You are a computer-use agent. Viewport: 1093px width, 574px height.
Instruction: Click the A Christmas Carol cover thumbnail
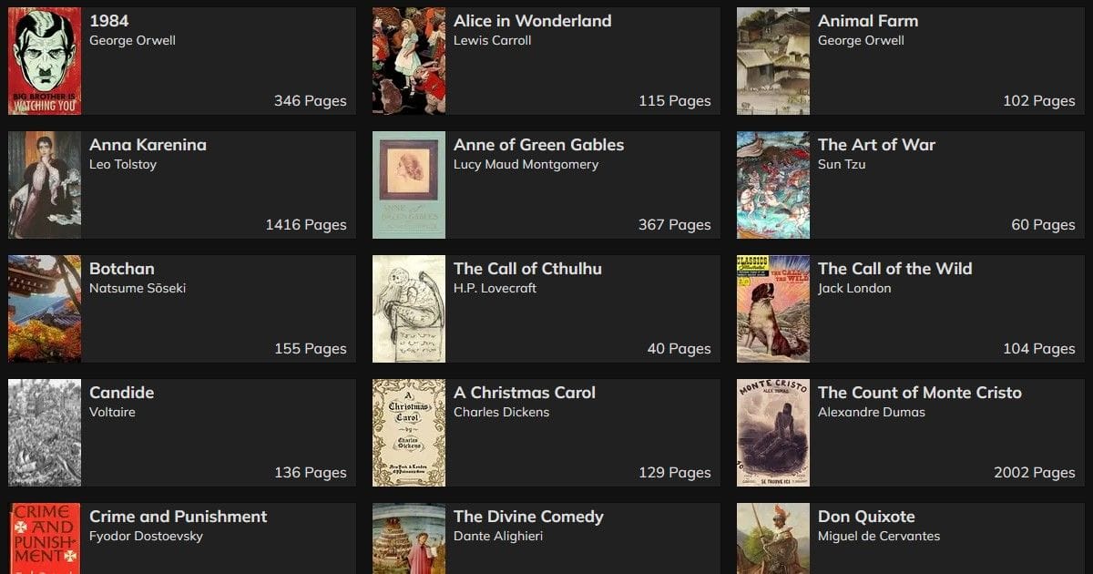(x=409, y=433)
